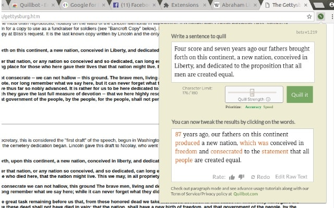334x208 pixels.
Task: Switch to the Google tab
Action: pyautogui.click(x=83, y=5)
